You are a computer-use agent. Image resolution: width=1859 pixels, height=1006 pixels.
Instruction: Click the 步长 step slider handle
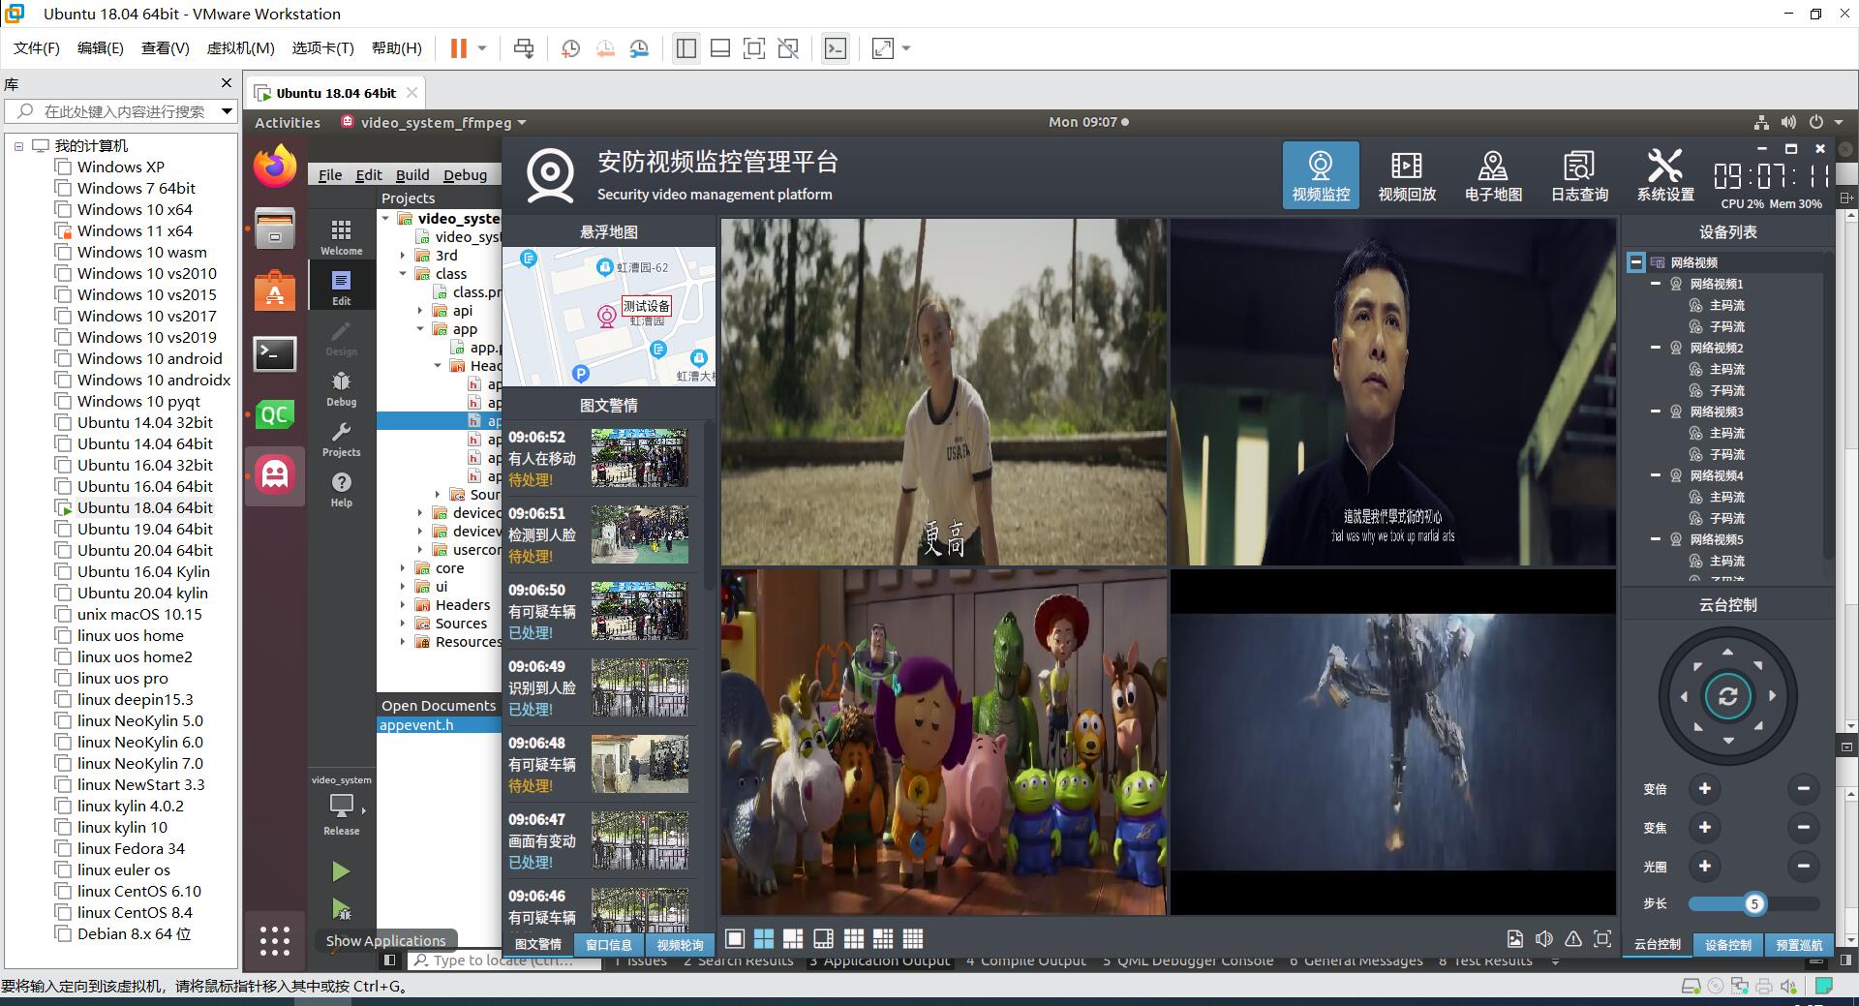click(x=1753, y=904)
